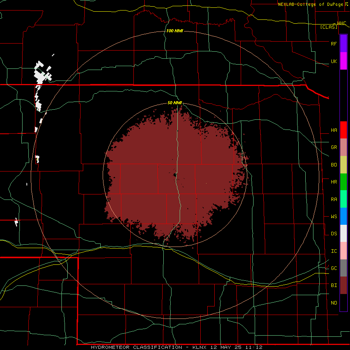Click the light pink IC legend swatch
The width and height of the screenshot is (350, 350).
click(343, 251)
